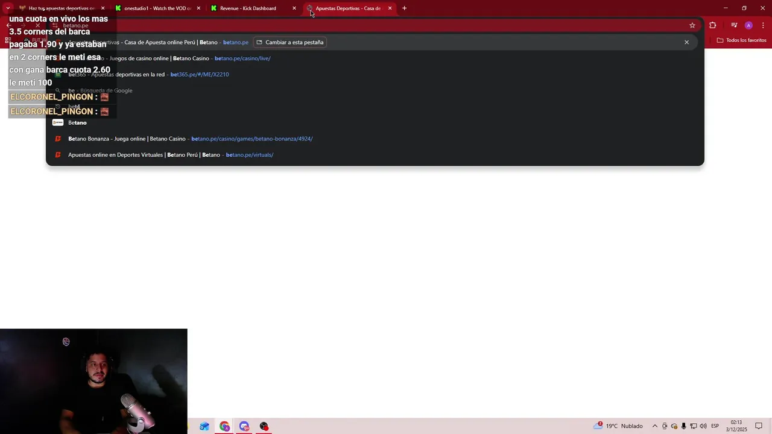Open the Discord-like purple taskbar app icon
Viewport: 772px width, 434px height.
coord(244,426)
